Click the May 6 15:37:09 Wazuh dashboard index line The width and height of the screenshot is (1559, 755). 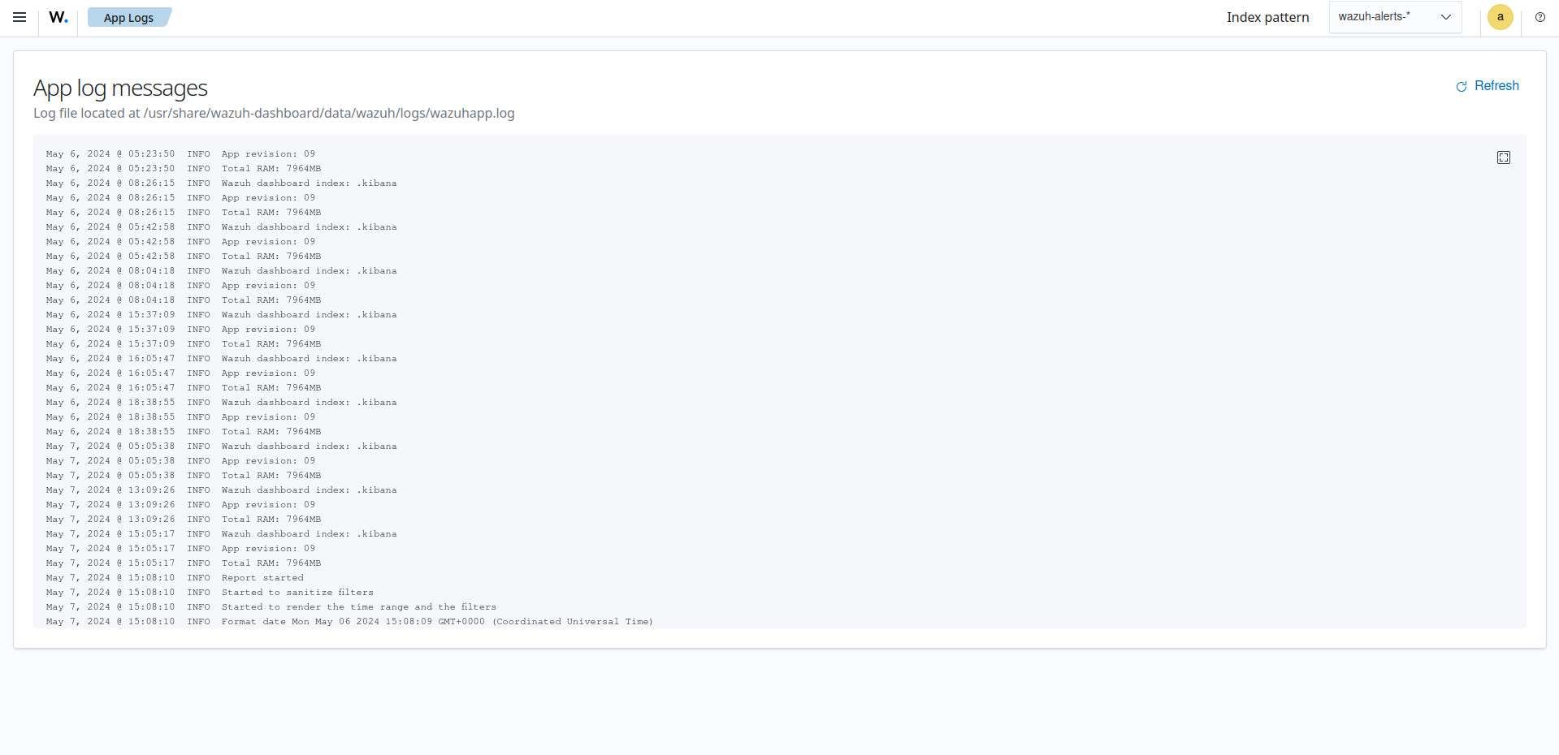point(222,315)
